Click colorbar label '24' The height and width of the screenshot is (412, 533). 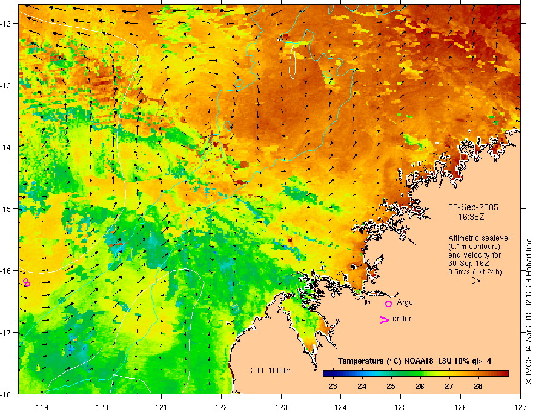click(362, 386)
